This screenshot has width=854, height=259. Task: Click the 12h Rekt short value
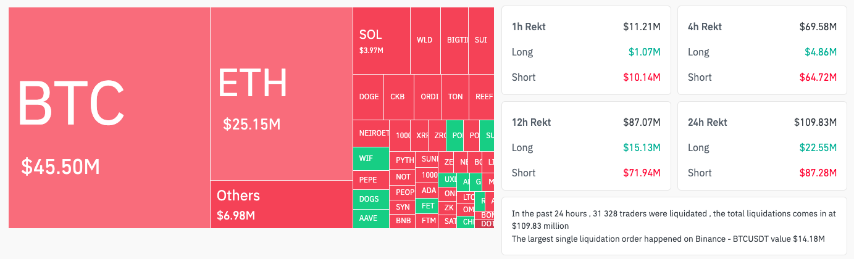pos(643,173)
